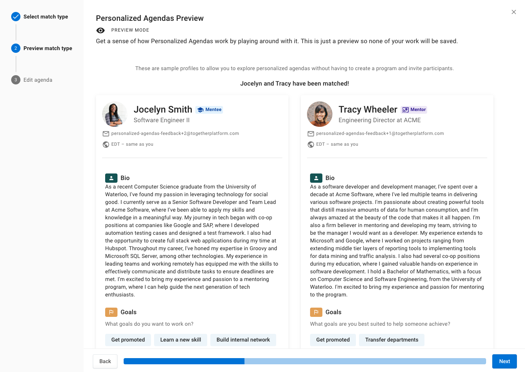Viewport: 525px width, 372px height.
Task: Click the globe timezone icon under Jocelyn
Action: click(106, 145)
